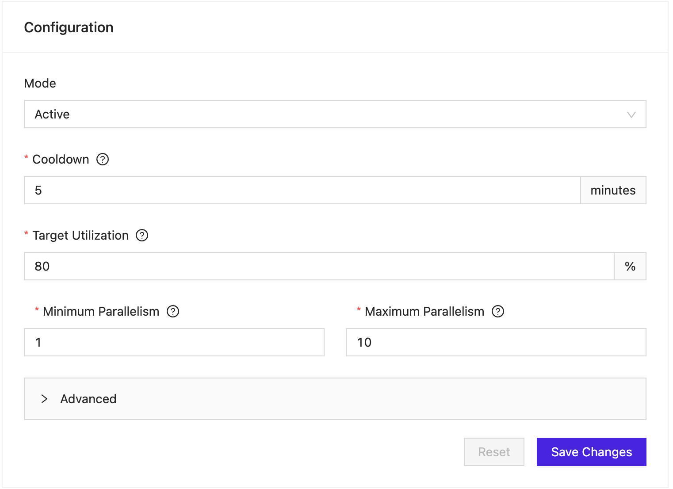Click the disabled Reset button
This screenshot has height=489, width=673.
point(494,452)
